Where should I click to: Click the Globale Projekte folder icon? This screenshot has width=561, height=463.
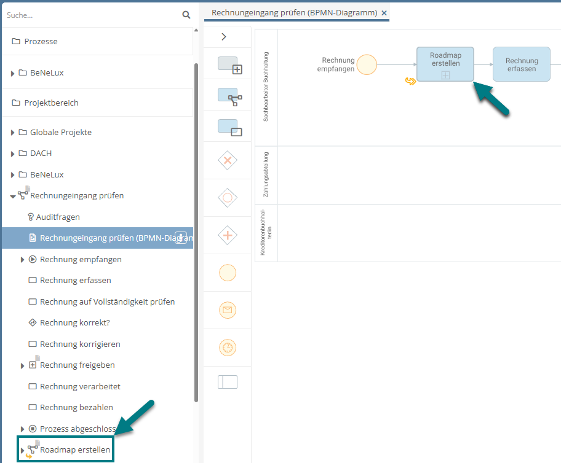tap(23, 132)
